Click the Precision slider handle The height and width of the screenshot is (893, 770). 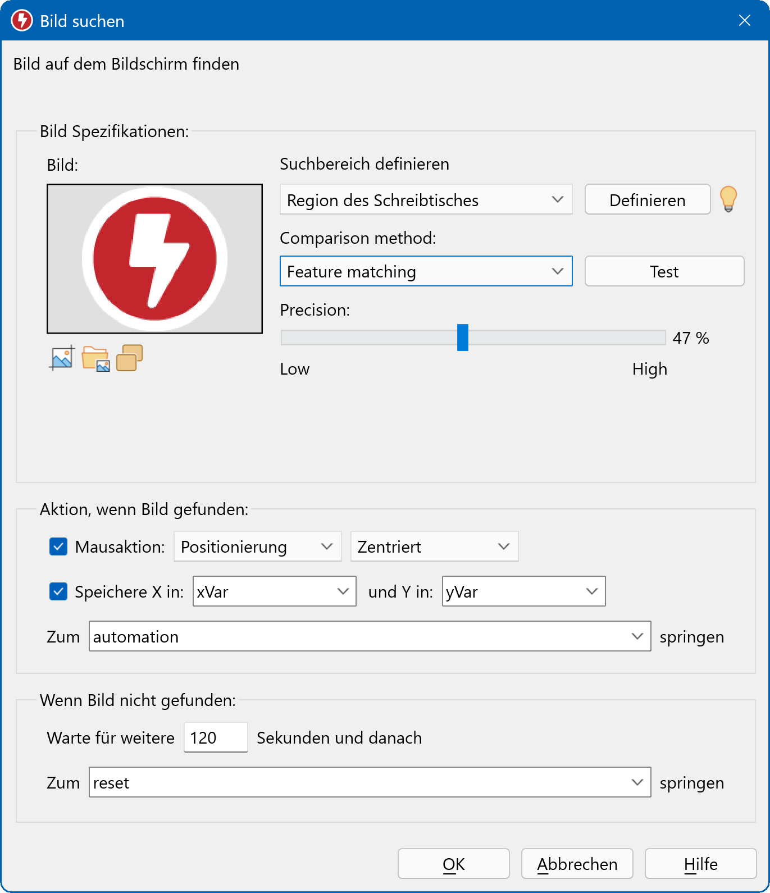[x=463, y=338]
